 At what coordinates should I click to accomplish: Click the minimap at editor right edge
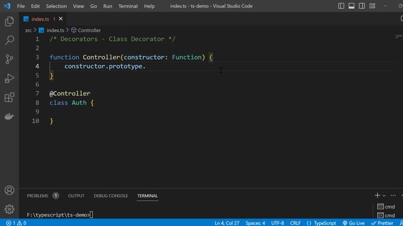tap(398, 36)
